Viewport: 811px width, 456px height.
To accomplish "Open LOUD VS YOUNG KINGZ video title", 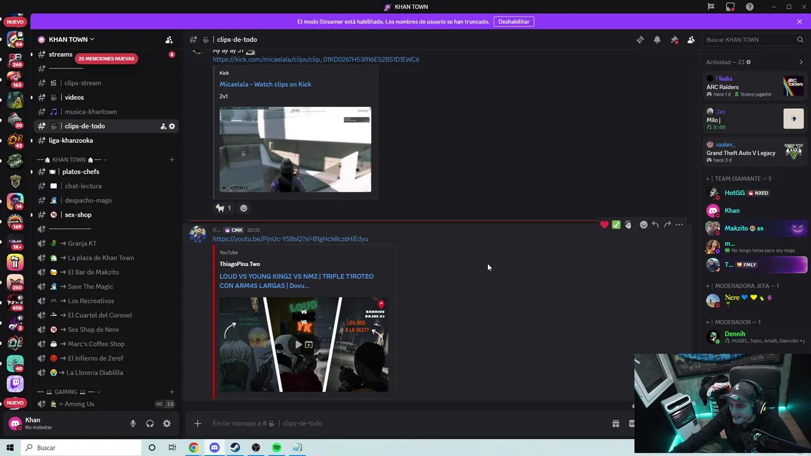I will (x=297, y=281).
